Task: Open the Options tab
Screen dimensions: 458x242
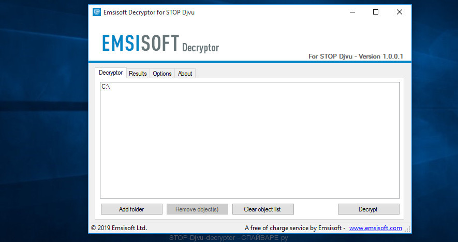Action: click(162, 74)
